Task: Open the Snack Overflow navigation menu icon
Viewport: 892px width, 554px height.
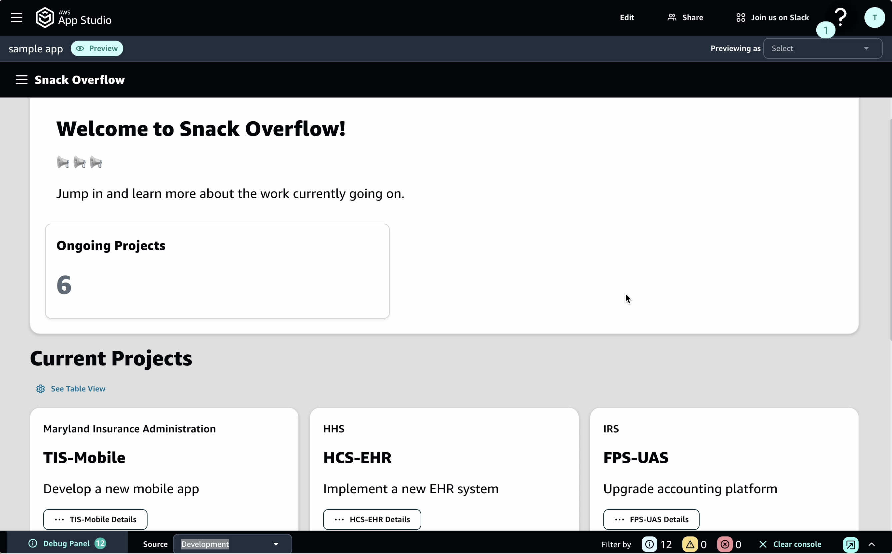Action: click(22, 80)
